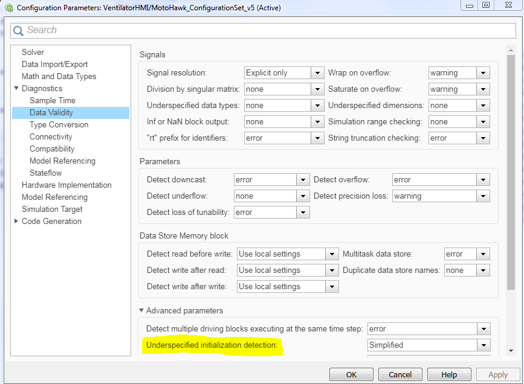This screenshot has height=384, width=524.
Task: Click the scrollbar up arrow
Action: [511, 50]
